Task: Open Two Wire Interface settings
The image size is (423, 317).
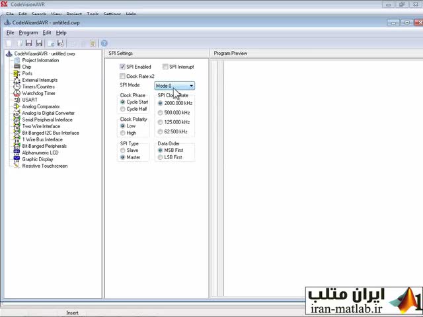Action: [x=41, y=126]
